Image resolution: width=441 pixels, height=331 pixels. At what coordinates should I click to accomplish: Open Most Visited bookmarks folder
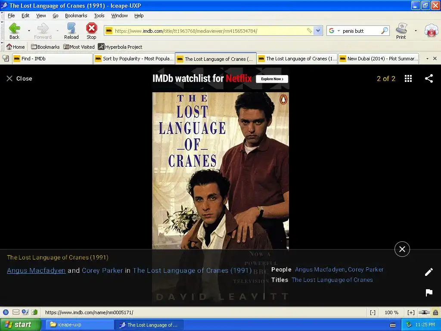coord(79,47)
